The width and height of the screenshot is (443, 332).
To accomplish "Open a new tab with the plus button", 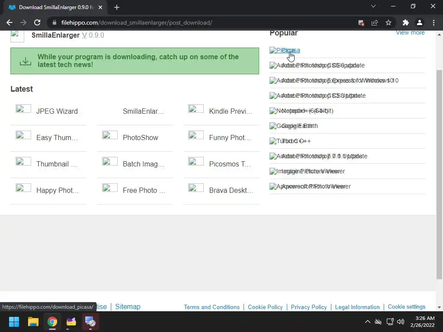I will click(117, 7).
